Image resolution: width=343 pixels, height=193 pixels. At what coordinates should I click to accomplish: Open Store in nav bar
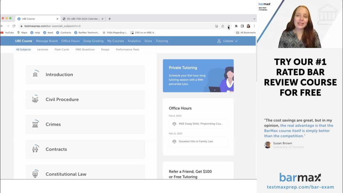[x=148, y=41]
